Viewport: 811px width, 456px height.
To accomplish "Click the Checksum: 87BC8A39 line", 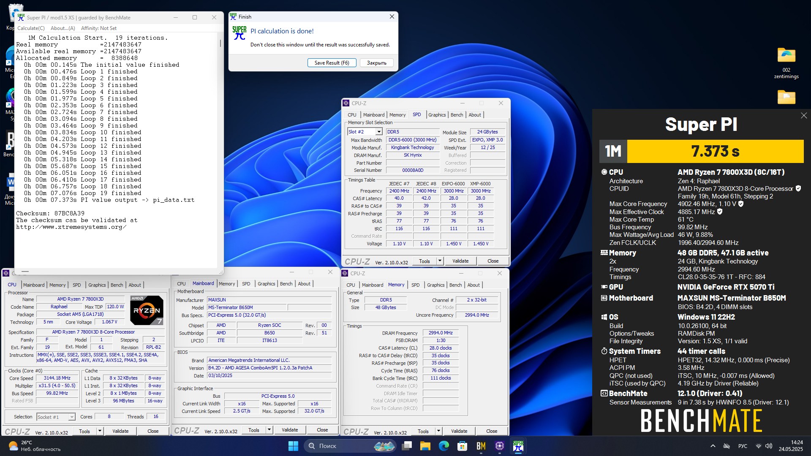I will coord(50,213).
